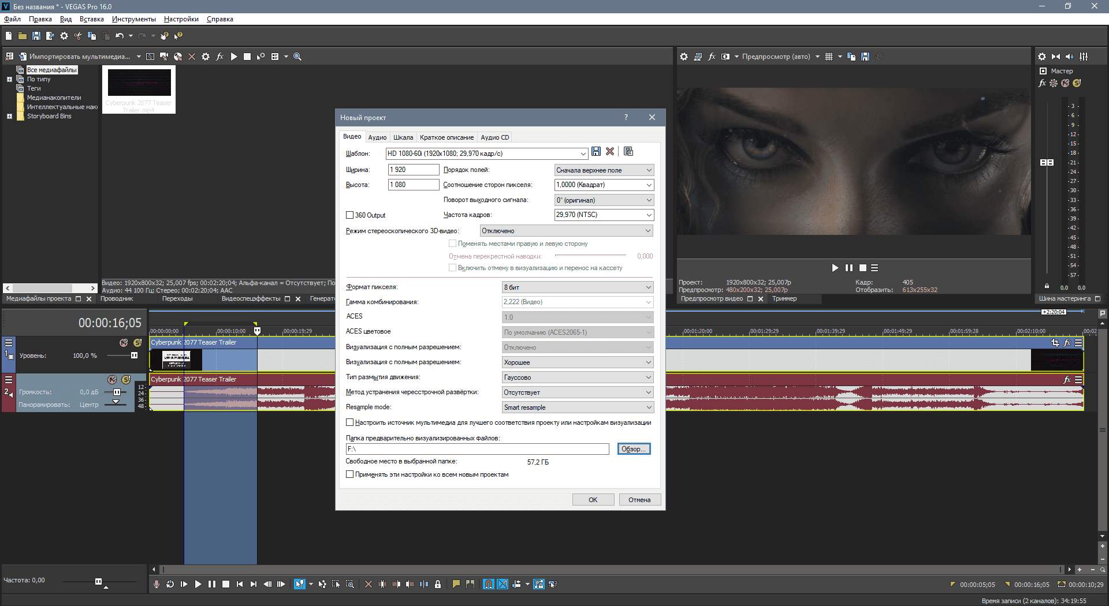Click the Save template icon in dialog
The width and height of the screenshot is (1109, 606).
(x=596, y=152)
